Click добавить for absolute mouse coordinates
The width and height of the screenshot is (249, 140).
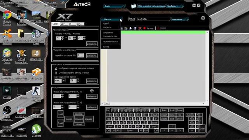tap(92, 96)
